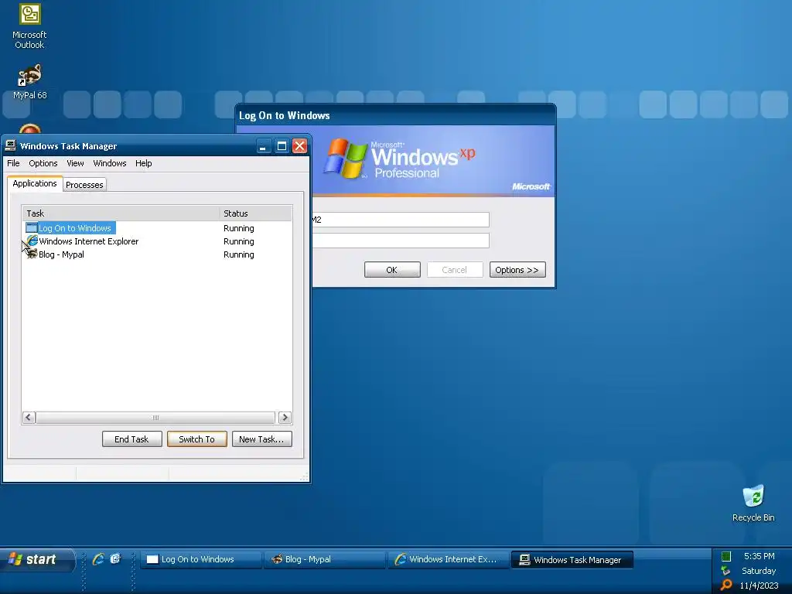This screenshot has width=792, height=594.
Task: Click the green CPU usage tray icon
Action: (726, 556)
